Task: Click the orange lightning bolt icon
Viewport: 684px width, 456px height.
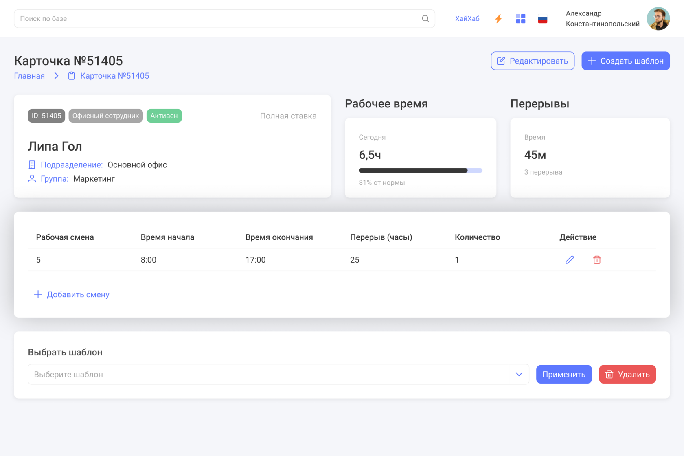Action: [498, 19]
